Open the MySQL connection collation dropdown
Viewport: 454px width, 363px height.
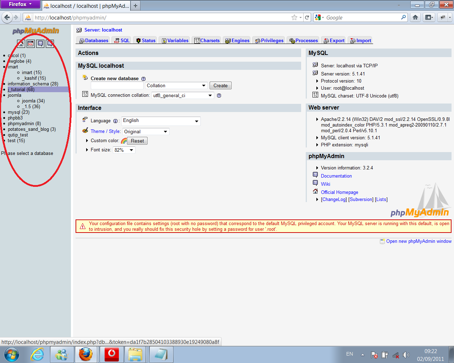click(x=183, y=95)
